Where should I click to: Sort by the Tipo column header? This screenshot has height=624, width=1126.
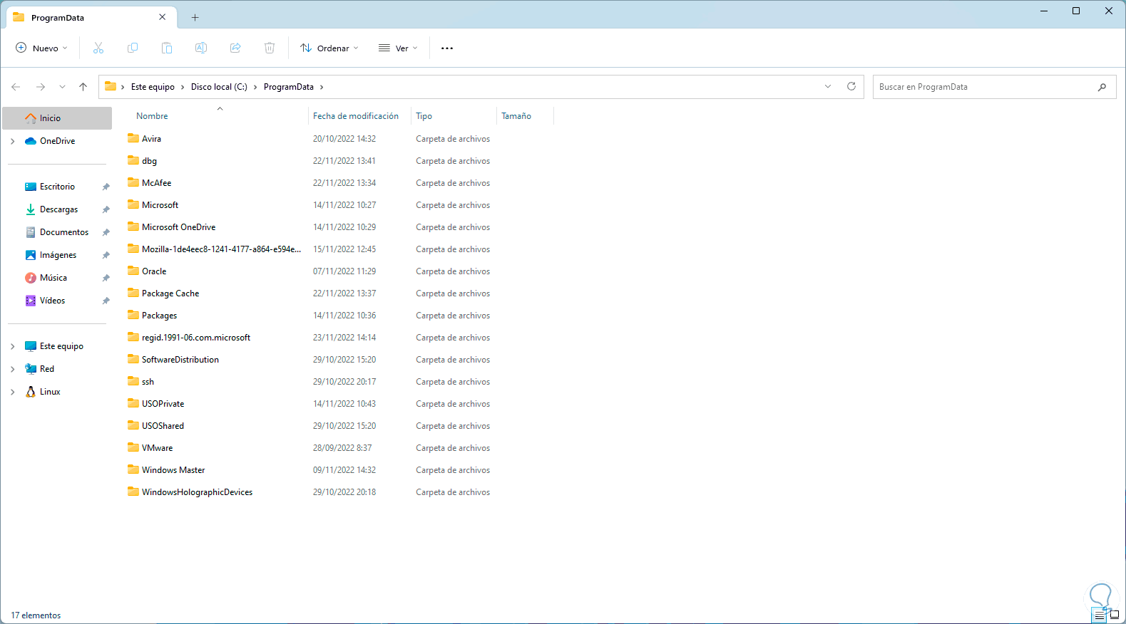[424, 116]
